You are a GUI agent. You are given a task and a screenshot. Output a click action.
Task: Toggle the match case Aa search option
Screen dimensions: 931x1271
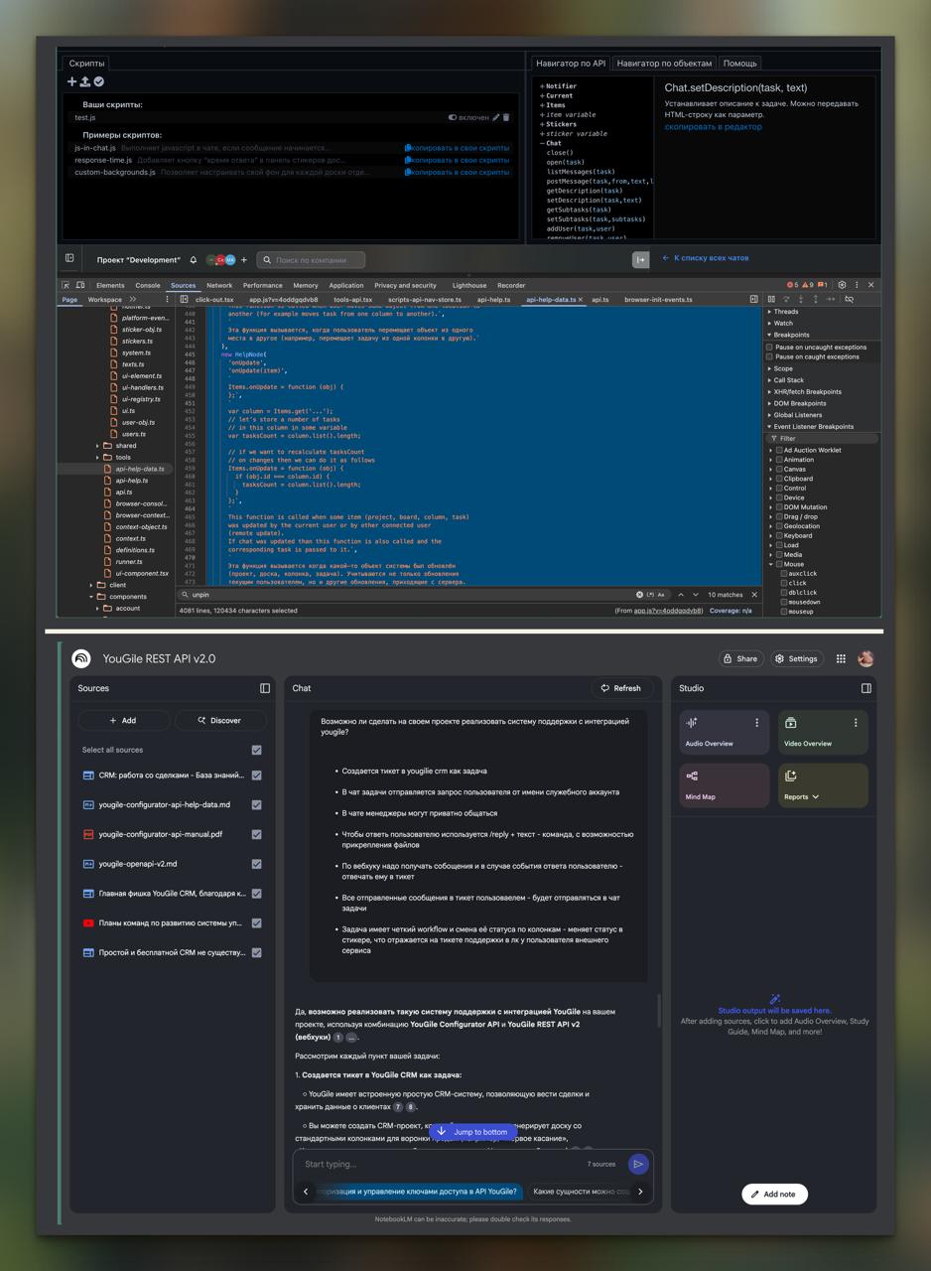click(x=661, y=595)
